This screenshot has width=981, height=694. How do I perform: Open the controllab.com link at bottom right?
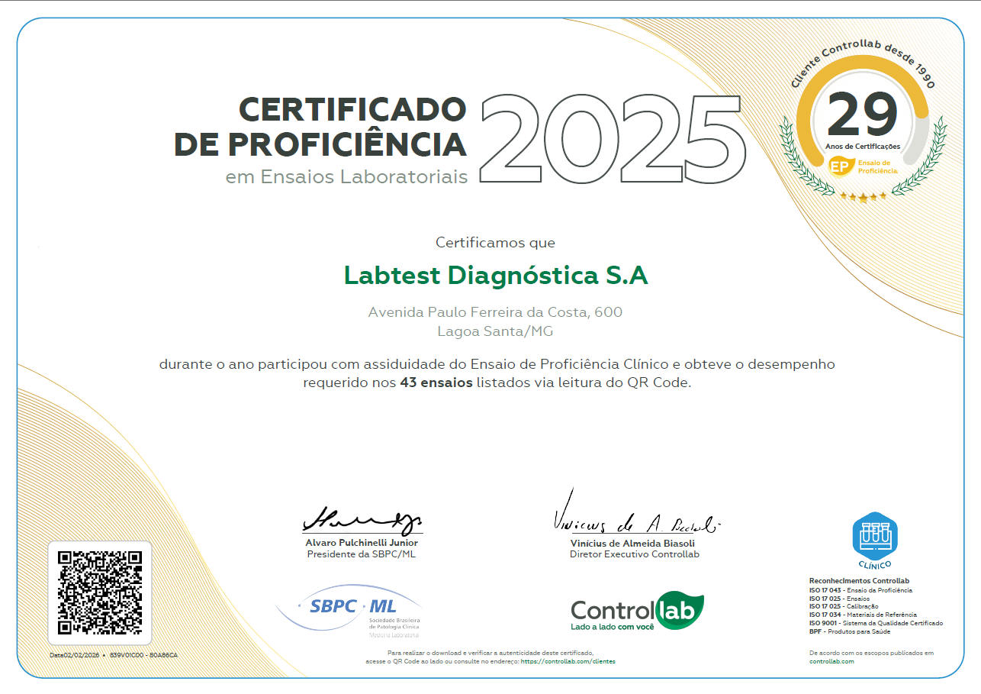tap(831, 661)
